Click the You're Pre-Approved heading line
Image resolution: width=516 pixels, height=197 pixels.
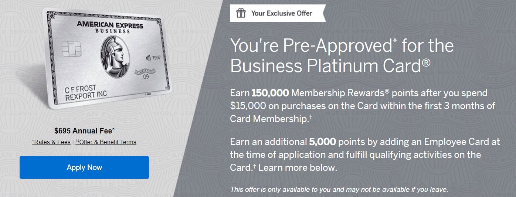click(x=342, y=45)
